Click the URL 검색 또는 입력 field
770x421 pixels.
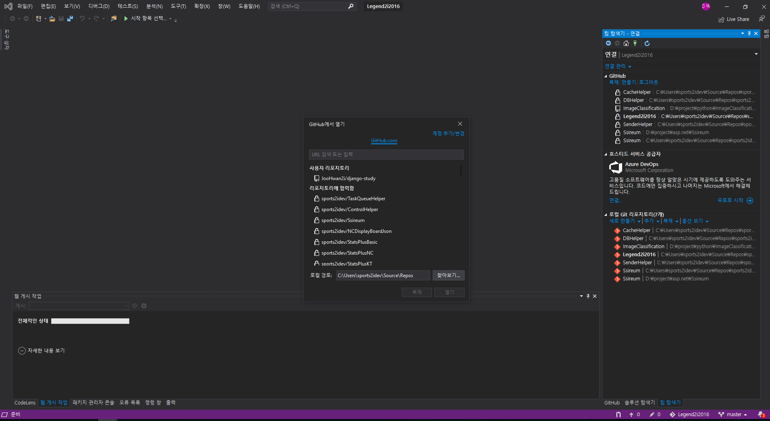pyautogui.click(x=386, y=154)
